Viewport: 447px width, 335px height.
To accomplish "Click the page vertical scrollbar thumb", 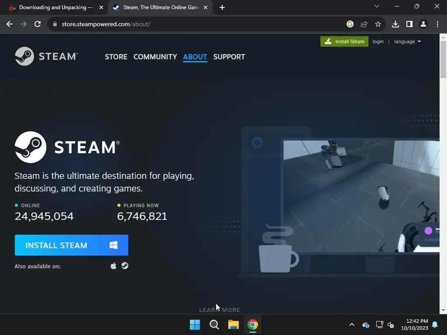I will pyautogui.click(x=443, y=59).
